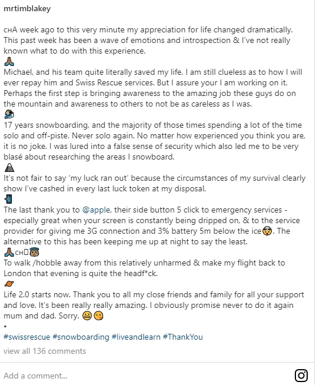This screenshot has width=316, height=385.
Task: Focus the Add a comment field
Action: [x=147, y=376]
